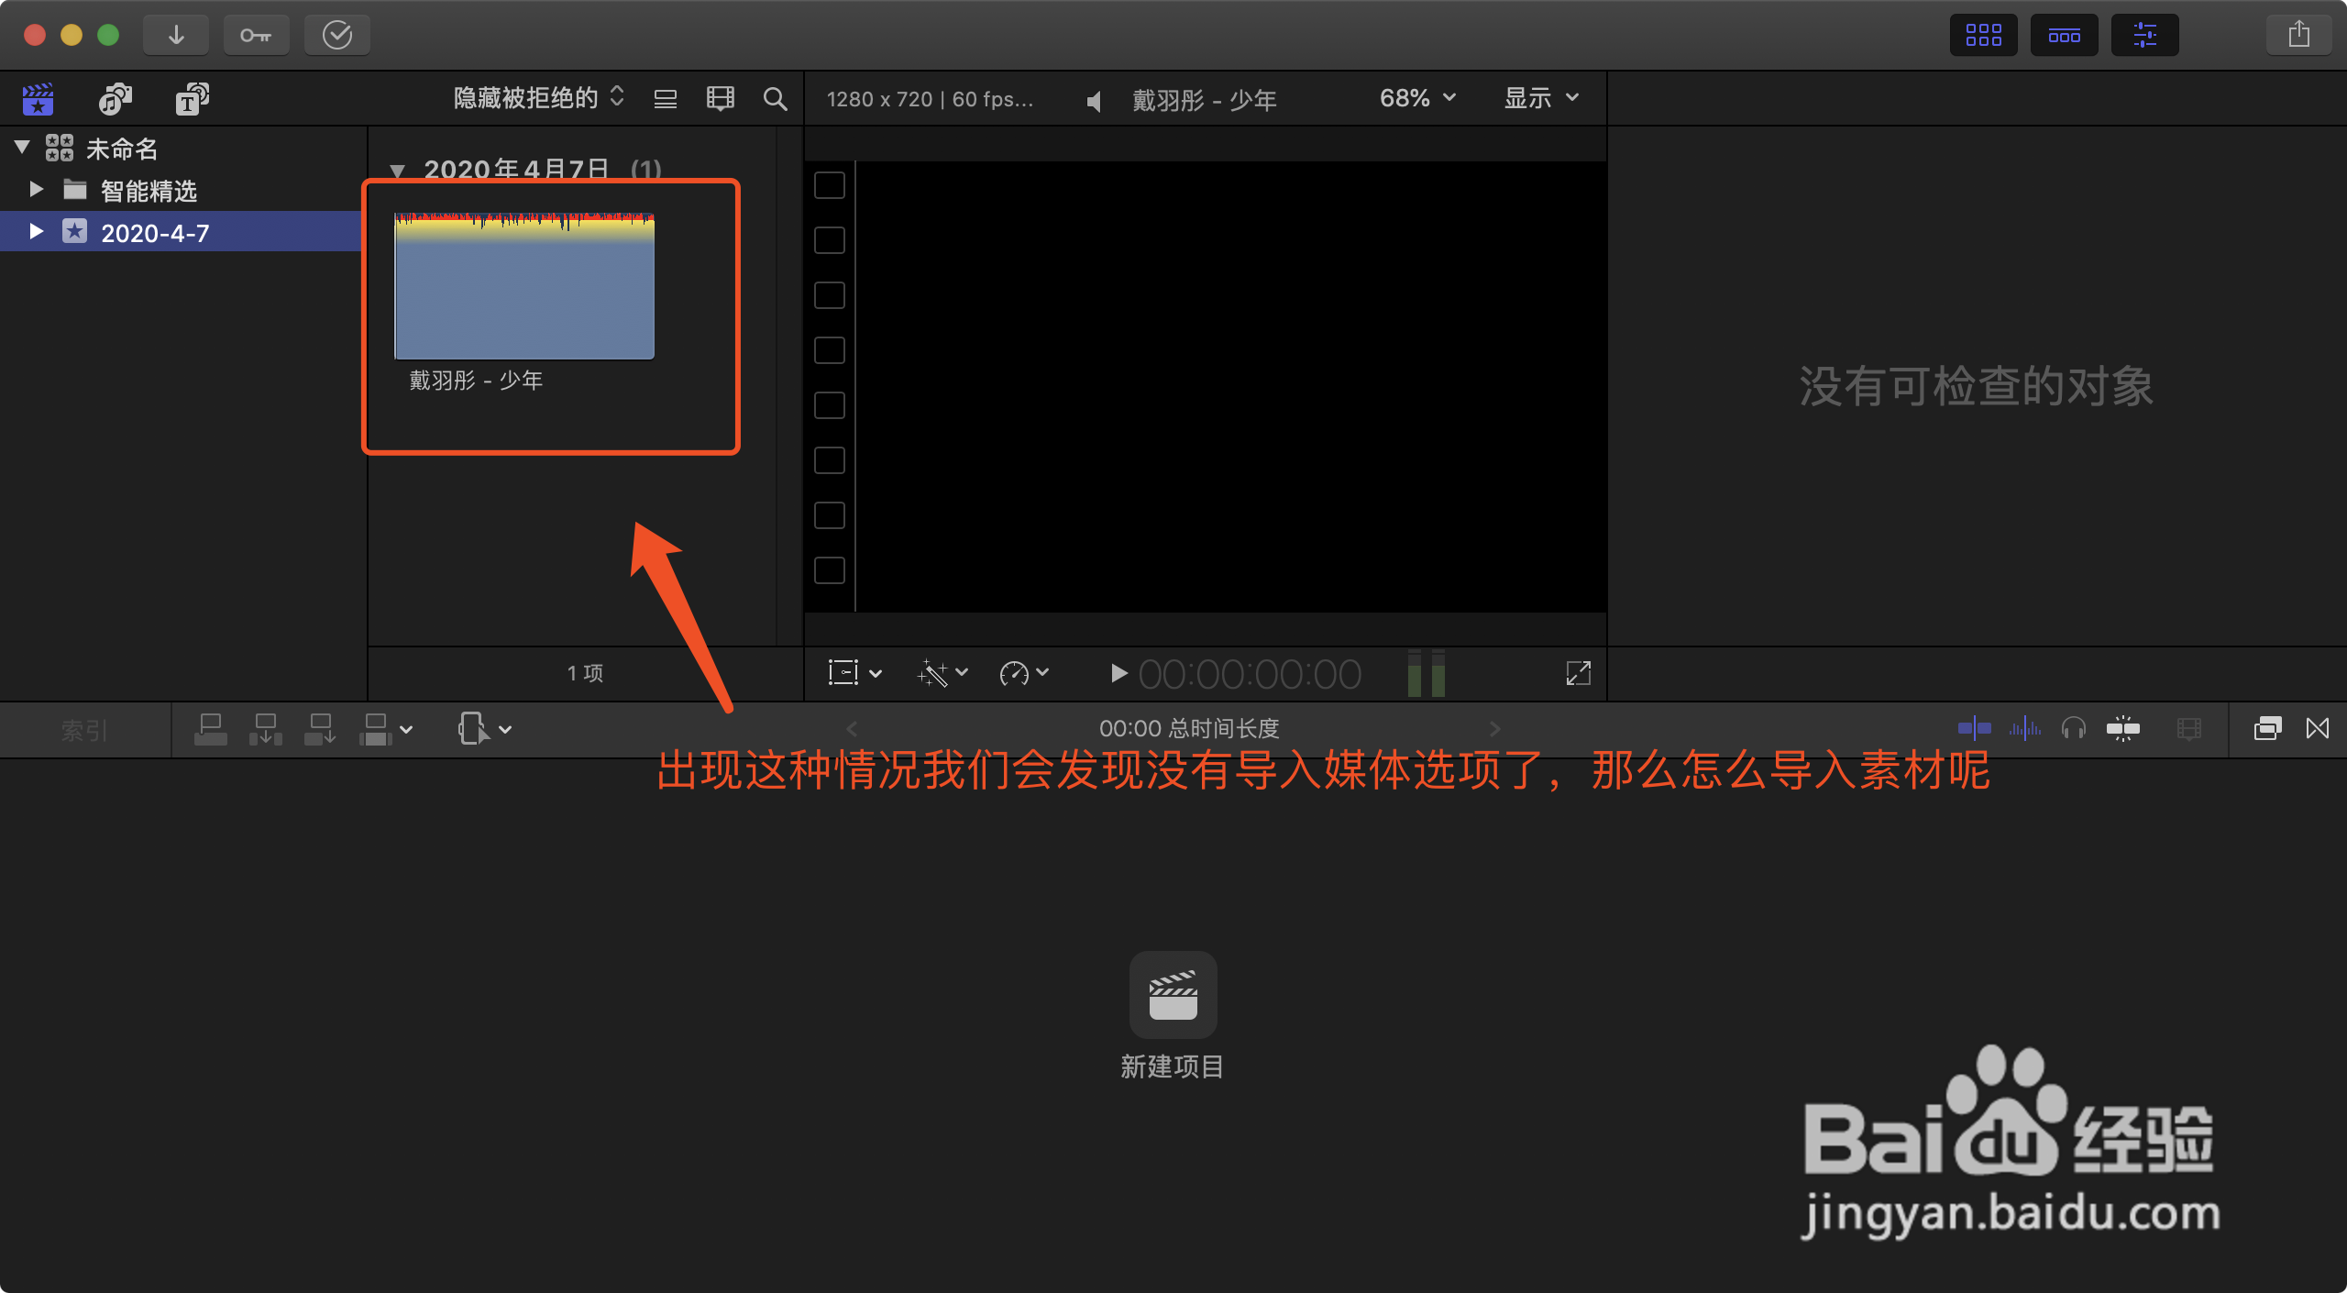Switch to the Photos and Audio sidebar tab
The image size is (2347, 1293).
(x=114, y=98)
